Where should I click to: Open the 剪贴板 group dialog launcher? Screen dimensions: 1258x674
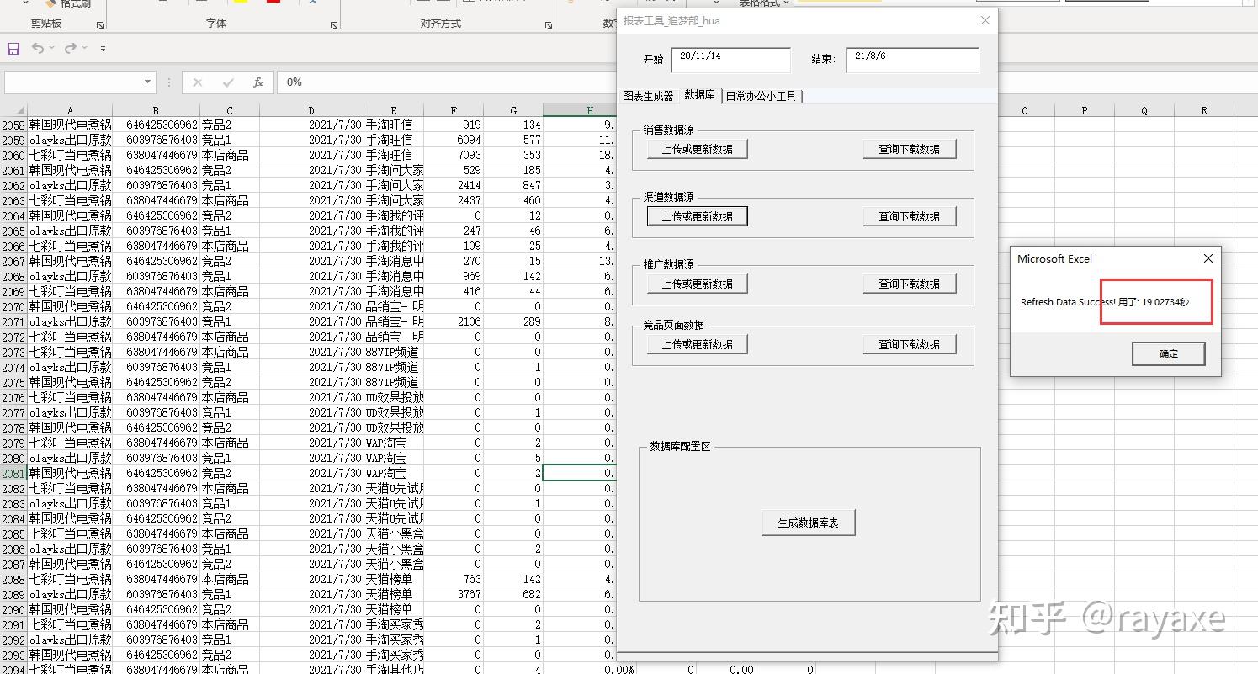(x=100, y=24)
